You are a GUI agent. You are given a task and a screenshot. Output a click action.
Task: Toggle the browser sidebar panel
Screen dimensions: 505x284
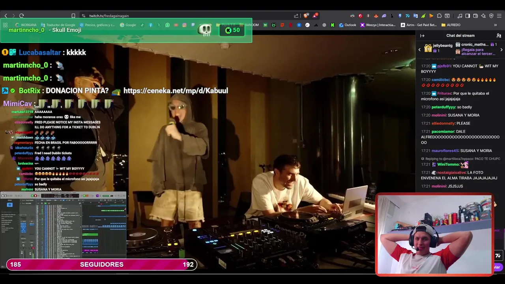468,16
